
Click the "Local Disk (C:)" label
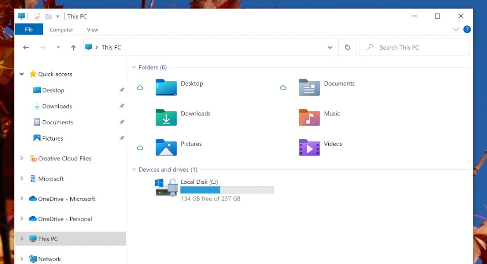(x=199, y=182)
